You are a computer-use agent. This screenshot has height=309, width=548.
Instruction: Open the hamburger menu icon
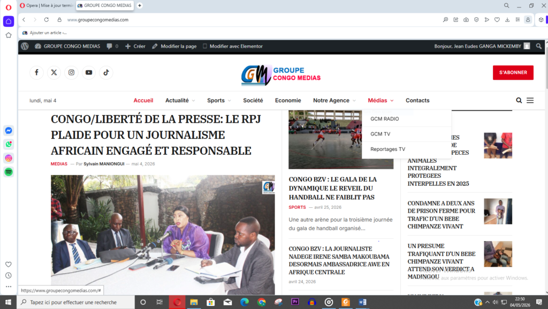(530, 100)
